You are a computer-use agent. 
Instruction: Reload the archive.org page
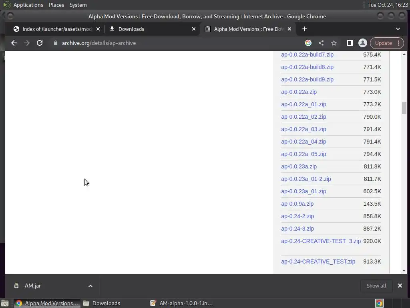pyautogui.click(x=40, y=43)
